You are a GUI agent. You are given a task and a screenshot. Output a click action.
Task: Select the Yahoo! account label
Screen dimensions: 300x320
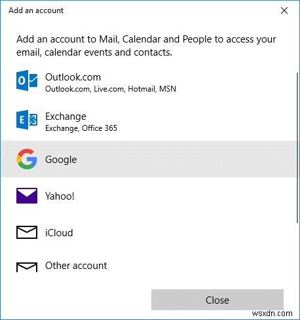pyautogui.click(x=60, y=196)
